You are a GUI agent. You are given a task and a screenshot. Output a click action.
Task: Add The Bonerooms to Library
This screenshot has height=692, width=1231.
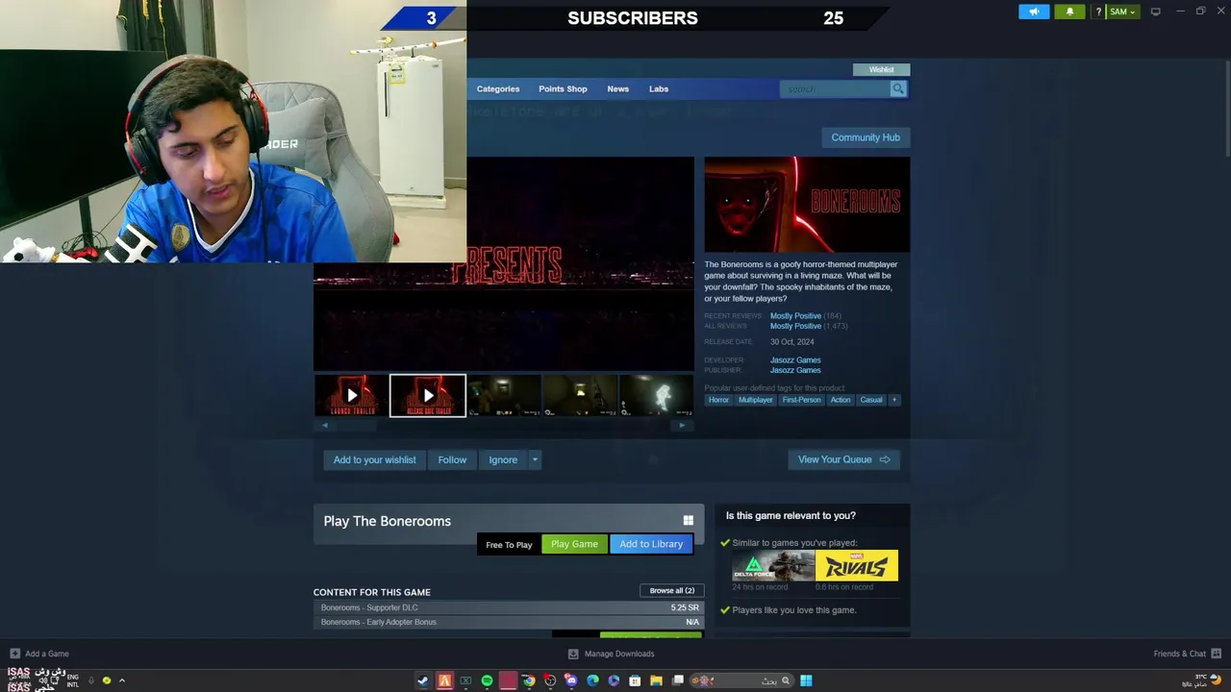(x=651, y=544)
